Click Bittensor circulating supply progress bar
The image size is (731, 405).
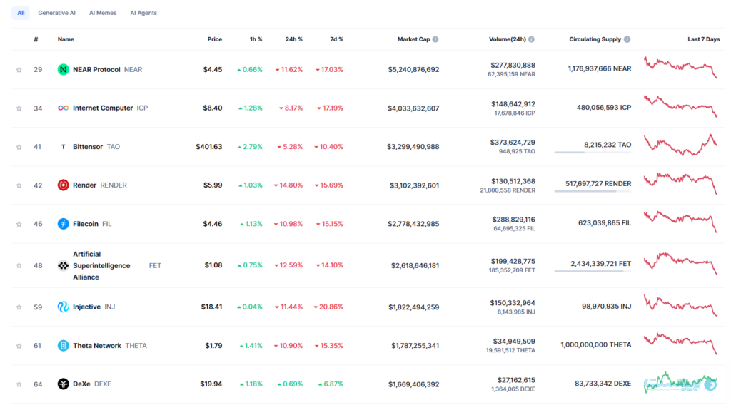(593, 152)
